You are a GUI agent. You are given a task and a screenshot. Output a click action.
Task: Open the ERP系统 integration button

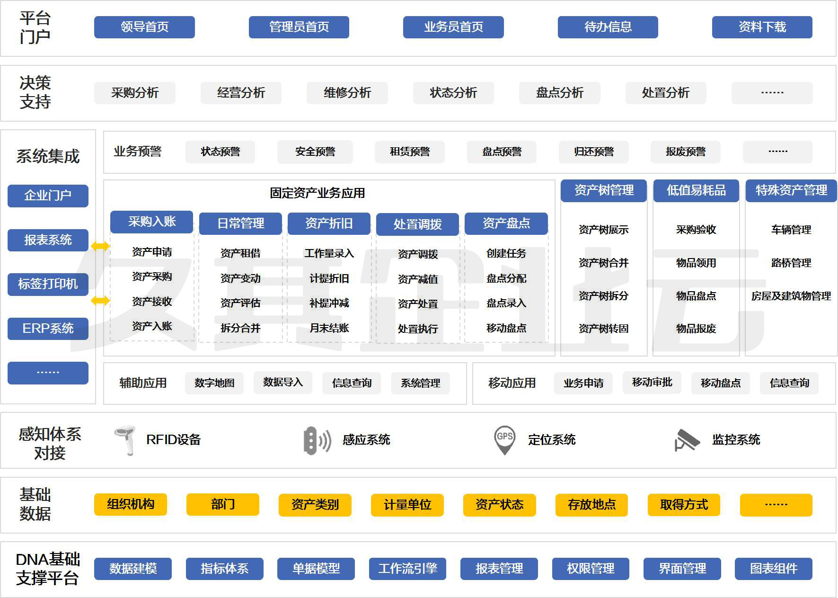[48, 329]
